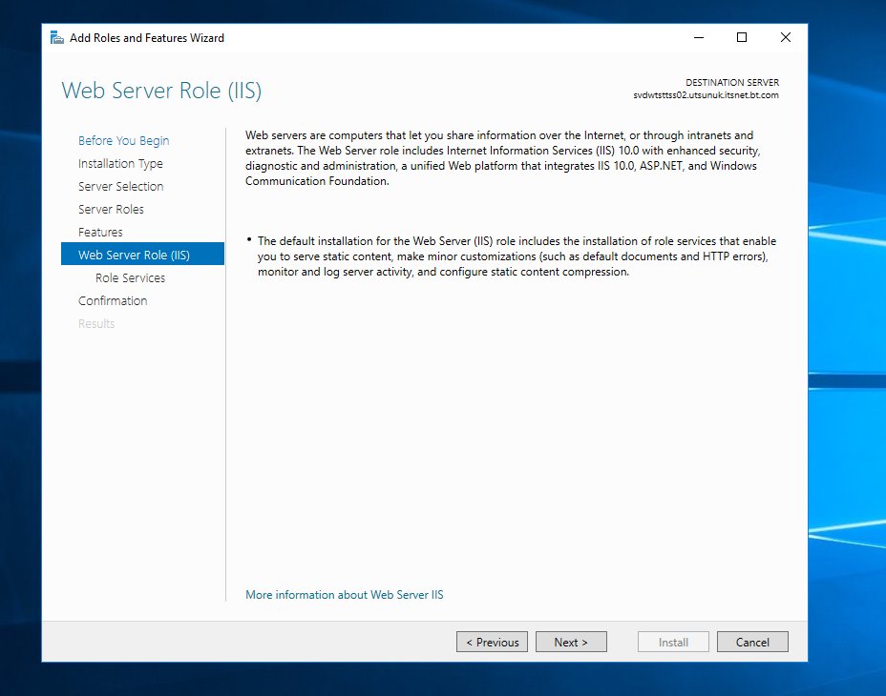The width and height of the screenshot is (886, 696).
Task: Click the bullet text about the default installation
Action: pos(517,256)
